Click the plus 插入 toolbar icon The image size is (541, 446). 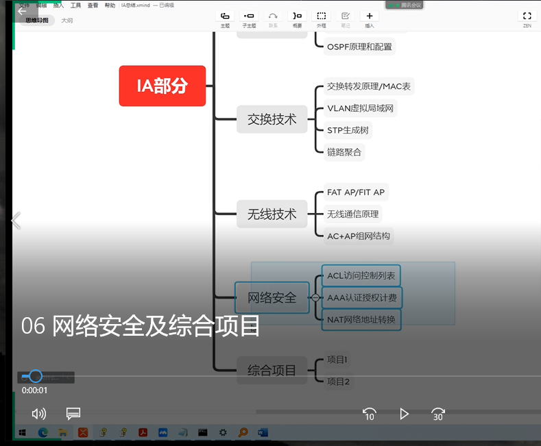pos(369,16)
